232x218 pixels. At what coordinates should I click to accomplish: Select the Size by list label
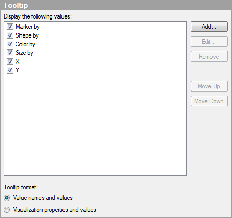(x=25, y=53)
